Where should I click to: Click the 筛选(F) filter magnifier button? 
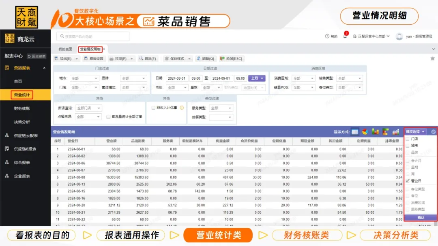tap(148, 59)
